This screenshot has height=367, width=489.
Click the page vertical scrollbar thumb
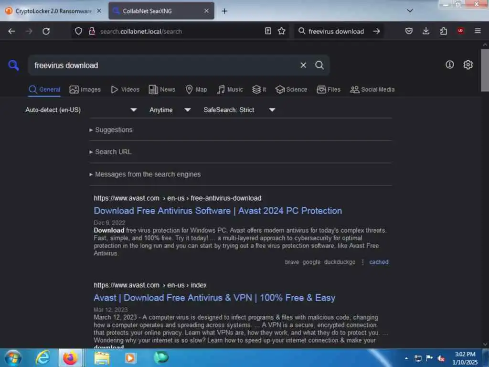tap(485, 70)
